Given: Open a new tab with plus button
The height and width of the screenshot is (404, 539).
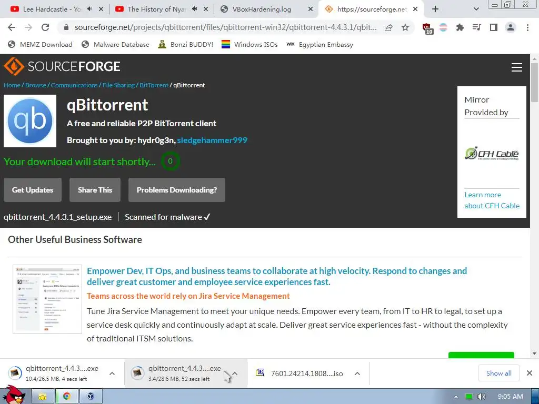Looking at the screenshot, I should (435, 9).
